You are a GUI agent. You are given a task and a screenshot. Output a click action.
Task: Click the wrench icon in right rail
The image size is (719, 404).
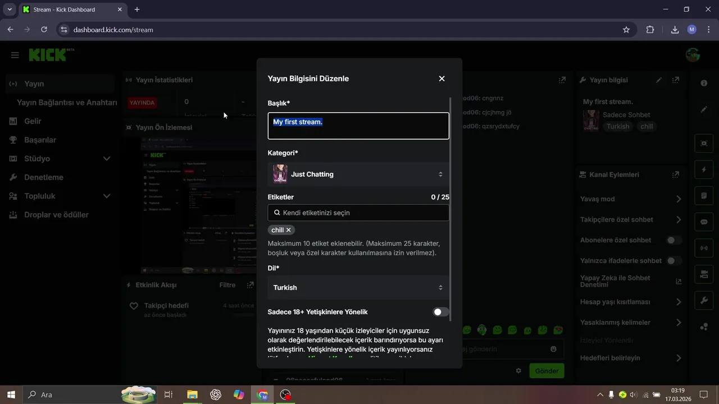(x=704, y=301)
